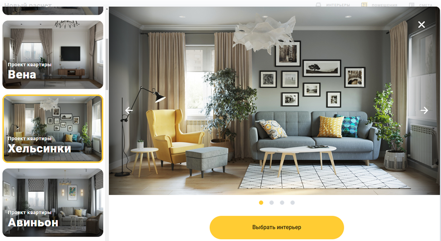
Task: Close the interior preview with X icon
Action: [x=422, y=25]
